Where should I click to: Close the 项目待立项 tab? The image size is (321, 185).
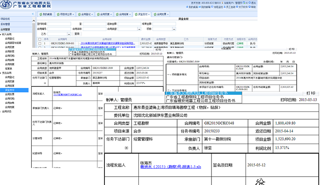click(x=73, y=14)
